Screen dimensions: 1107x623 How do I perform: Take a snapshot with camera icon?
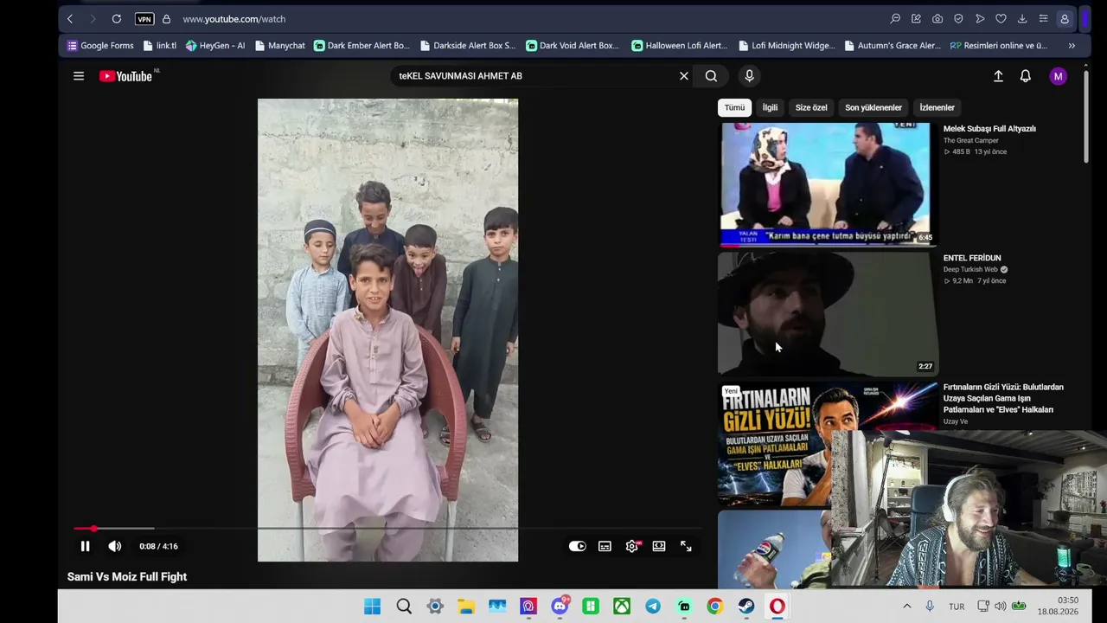click(x=937, y=19)
